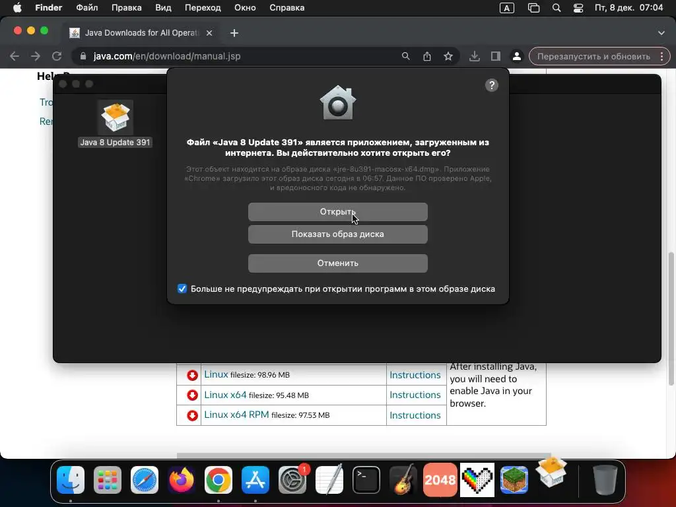Open Instructions for Linux x64 row

415,395
